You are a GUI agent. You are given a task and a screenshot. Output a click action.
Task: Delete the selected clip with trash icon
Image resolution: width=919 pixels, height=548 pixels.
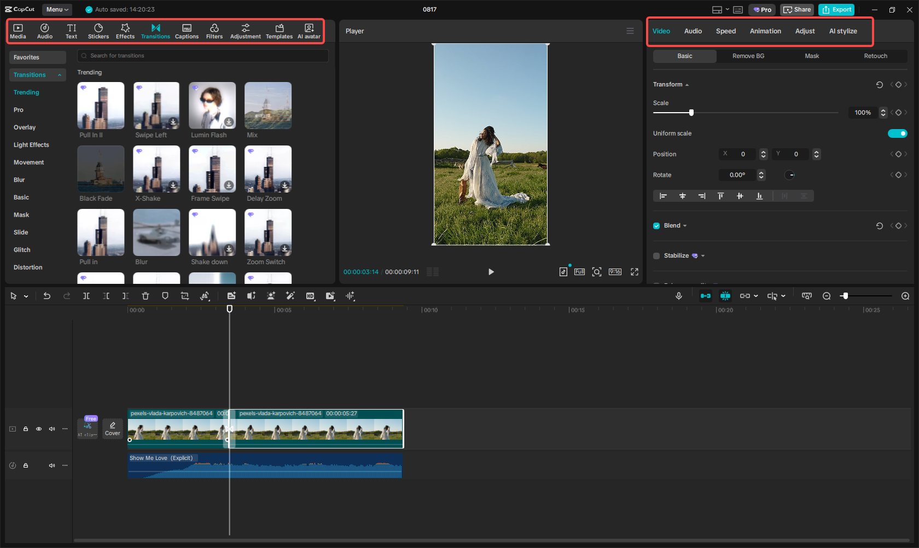click(145, 296)
